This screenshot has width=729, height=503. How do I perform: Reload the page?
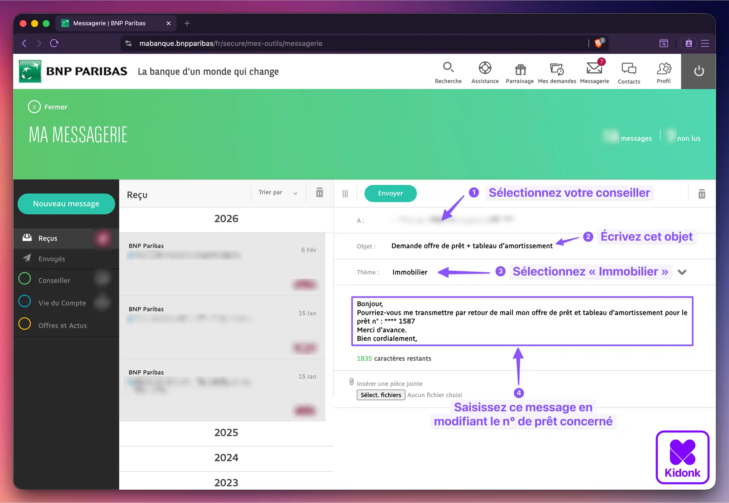pyautogui.click(x=54, y=43)
